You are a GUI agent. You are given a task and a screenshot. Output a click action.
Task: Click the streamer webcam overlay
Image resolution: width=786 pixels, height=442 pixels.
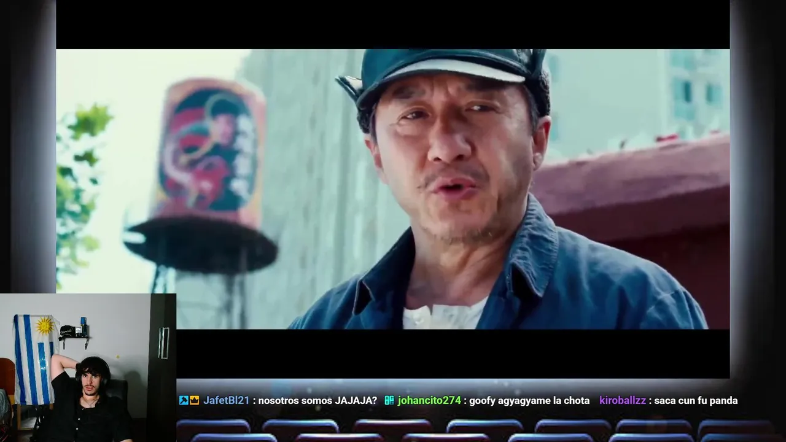pos(88,368)
